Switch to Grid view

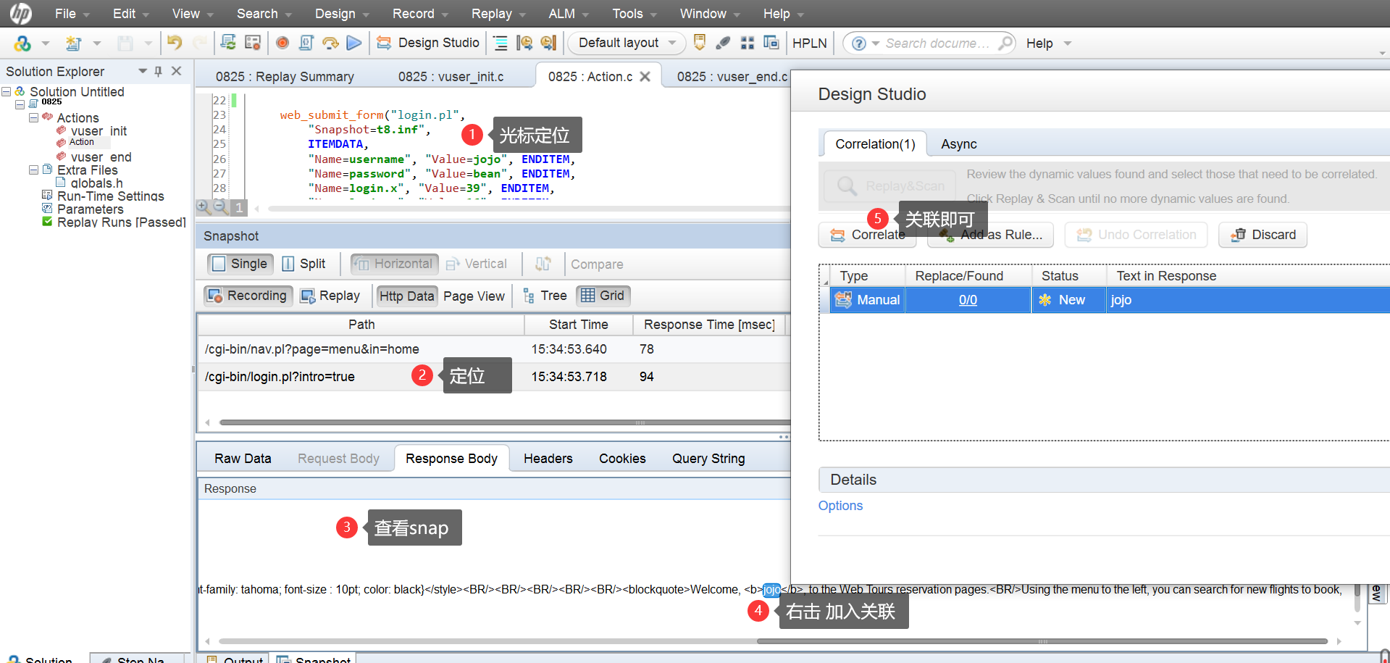click(x=603, y=296)
